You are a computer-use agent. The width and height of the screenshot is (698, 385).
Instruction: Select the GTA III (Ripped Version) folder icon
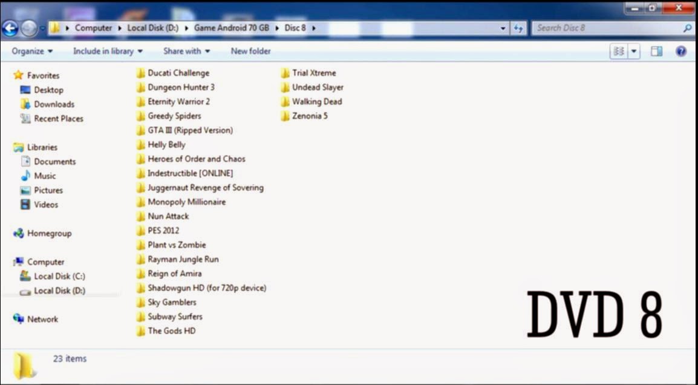pyautogui.click(x=141, y=130)
